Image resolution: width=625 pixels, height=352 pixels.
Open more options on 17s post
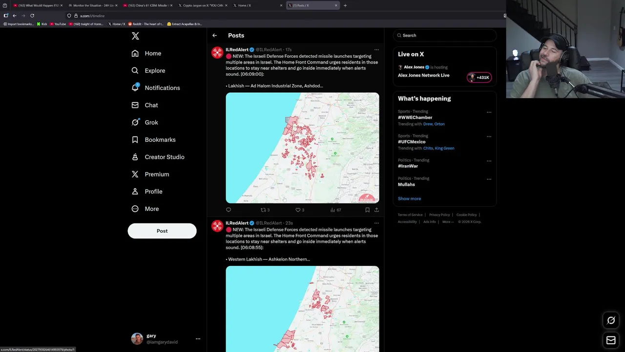(376, 50)
